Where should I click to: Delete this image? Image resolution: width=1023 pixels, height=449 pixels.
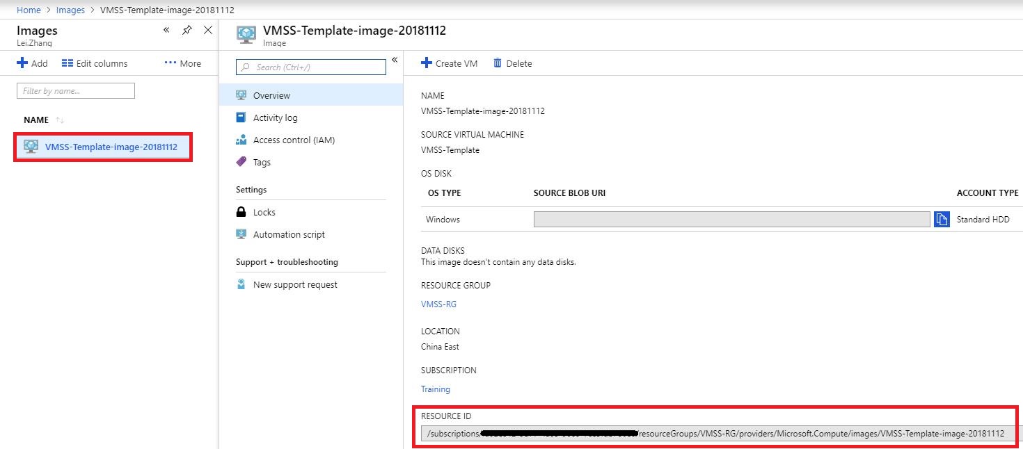[x=513, y=63]
